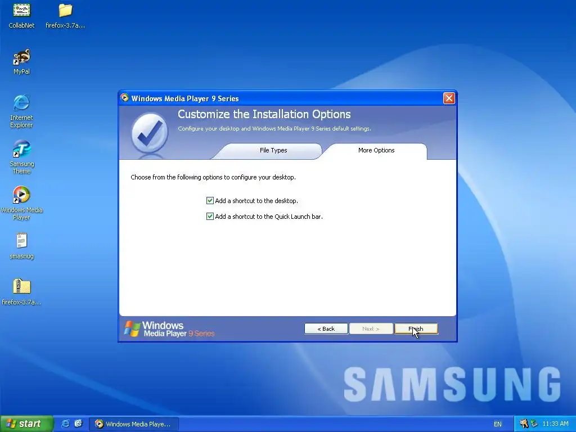576x432 pixels.
Task: Toggle Add a shortcut to Quick Launch bar
Action: [x=210, y=217]
